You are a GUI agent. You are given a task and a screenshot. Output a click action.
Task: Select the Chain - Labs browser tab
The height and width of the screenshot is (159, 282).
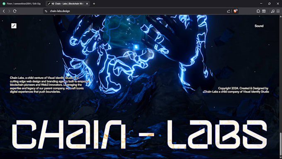67,4
